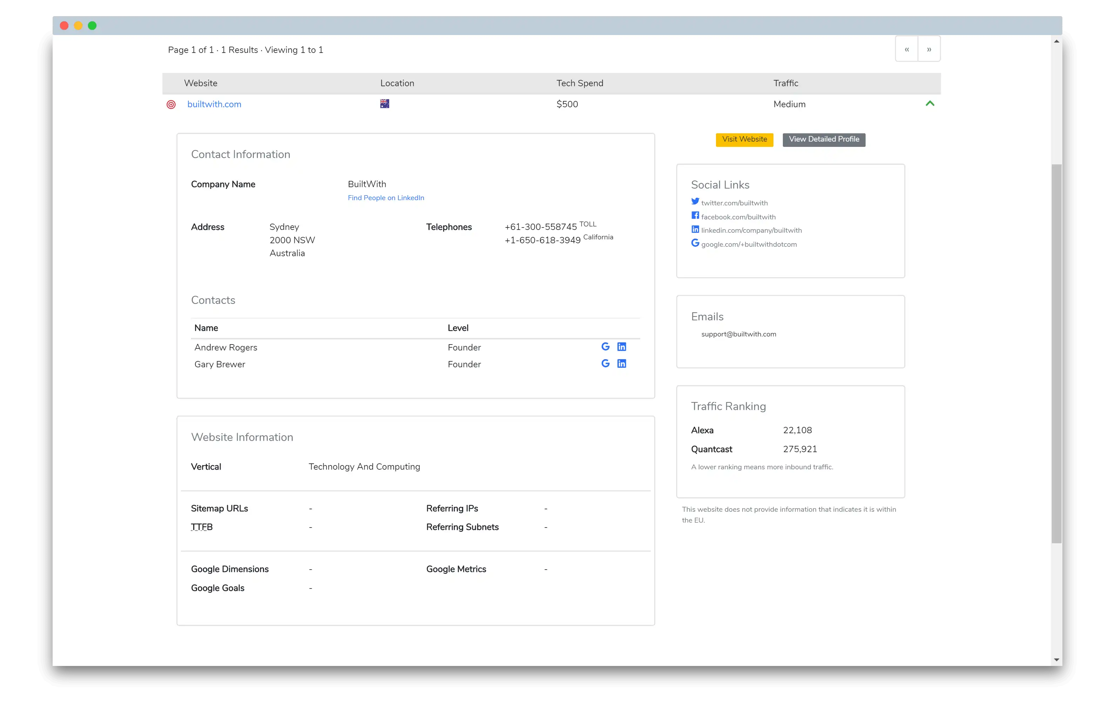Image resolution: width=1115 pixels, height=701 pixels.
Task: Click the Visit Website button
Action: click(x=744, y=139)
